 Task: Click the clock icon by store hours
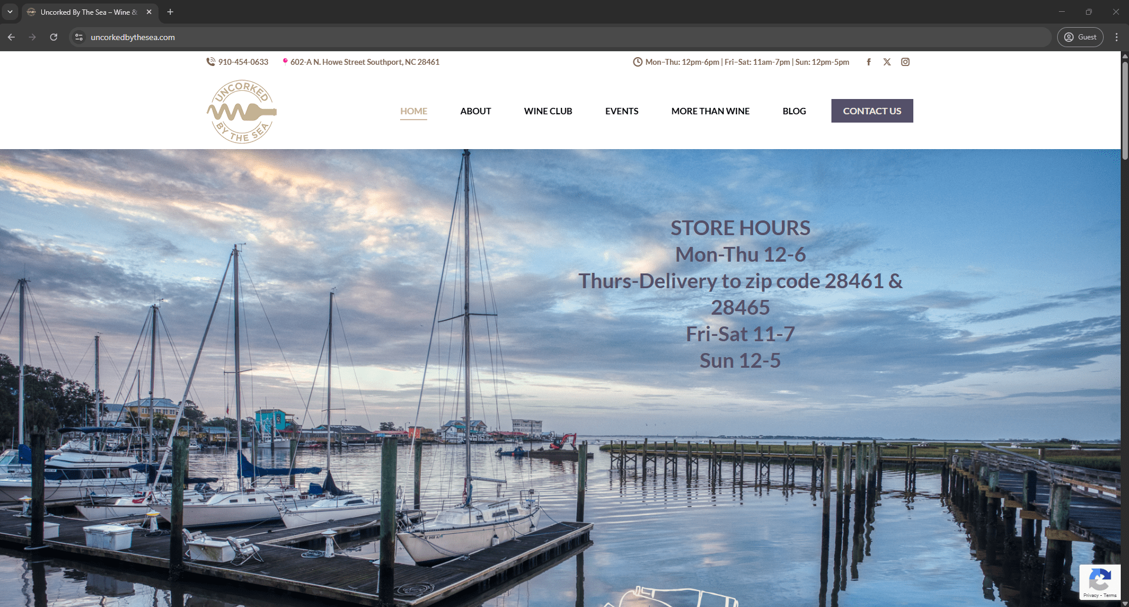click(638, 62)
